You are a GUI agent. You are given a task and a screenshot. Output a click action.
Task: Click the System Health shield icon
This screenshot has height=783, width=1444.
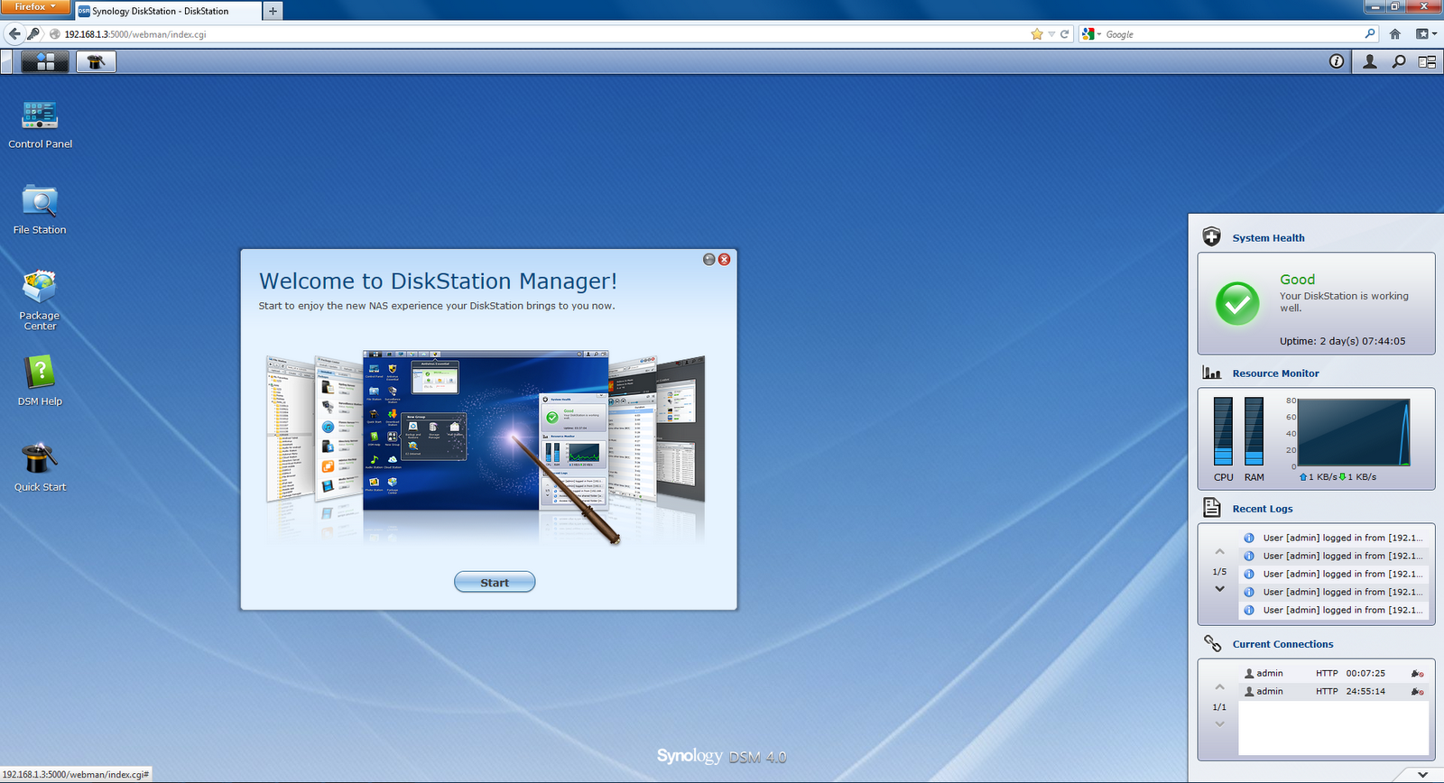pyautogui.click(x=1212, y=236)
